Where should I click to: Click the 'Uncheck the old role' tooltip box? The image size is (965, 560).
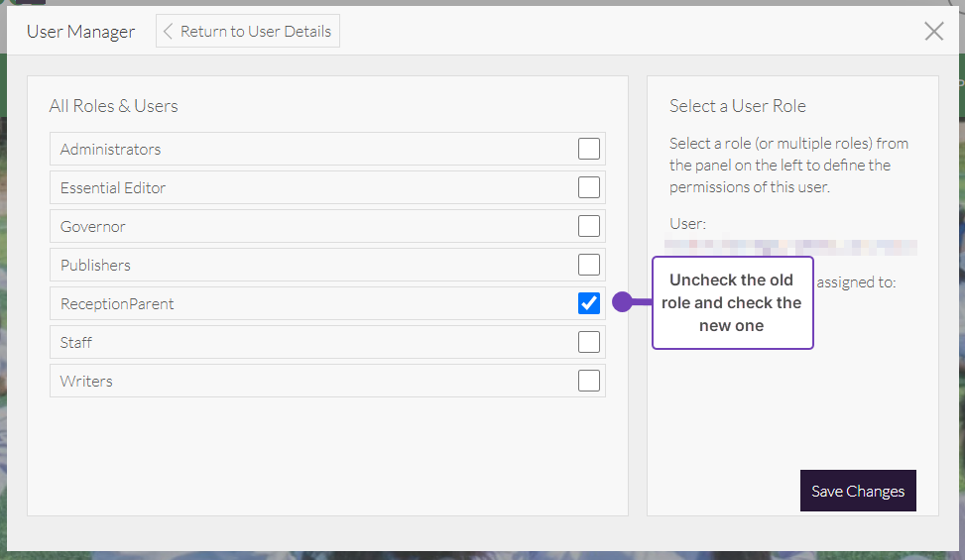pyautogui.click(x=732, y=302)
